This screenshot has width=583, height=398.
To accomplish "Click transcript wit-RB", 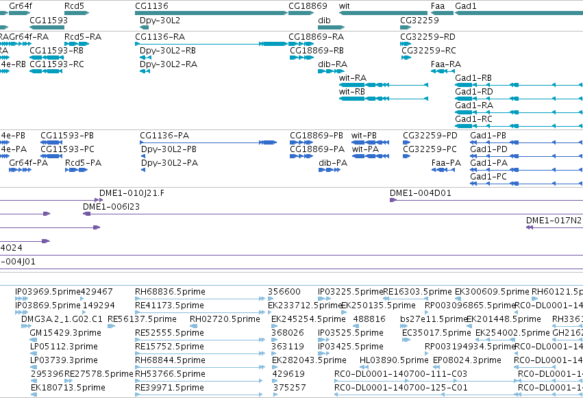I will tap(352, 92).
